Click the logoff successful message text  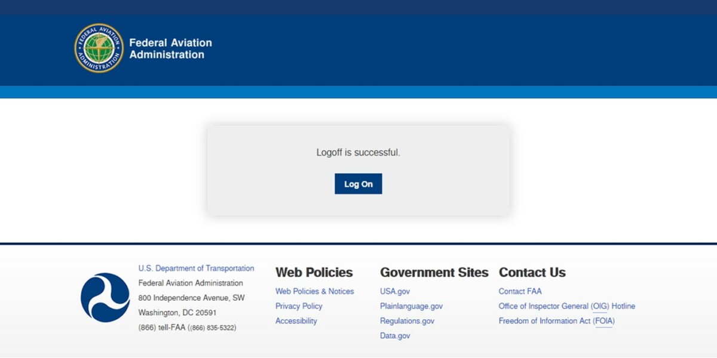[358, 152]
